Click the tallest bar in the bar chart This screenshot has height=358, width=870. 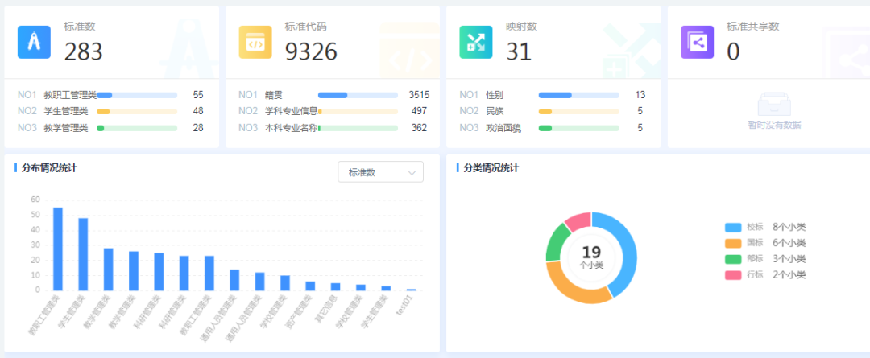point(58,248)
